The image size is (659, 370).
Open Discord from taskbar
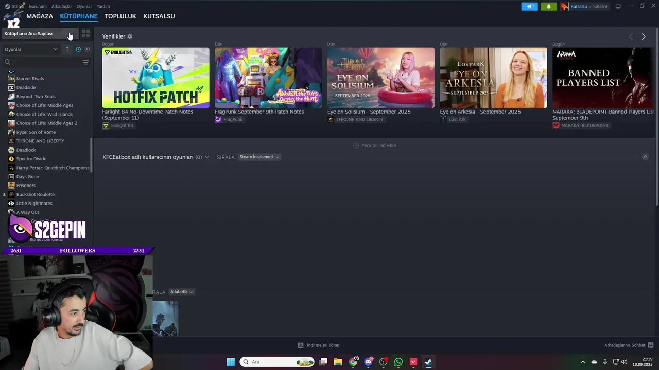click(369, 362)
